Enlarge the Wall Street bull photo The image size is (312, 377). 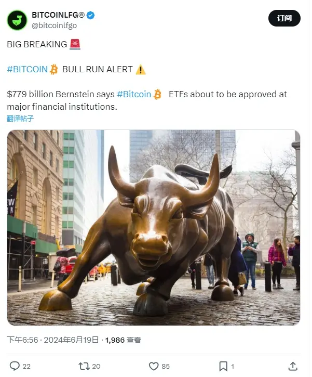pos(154,228)
